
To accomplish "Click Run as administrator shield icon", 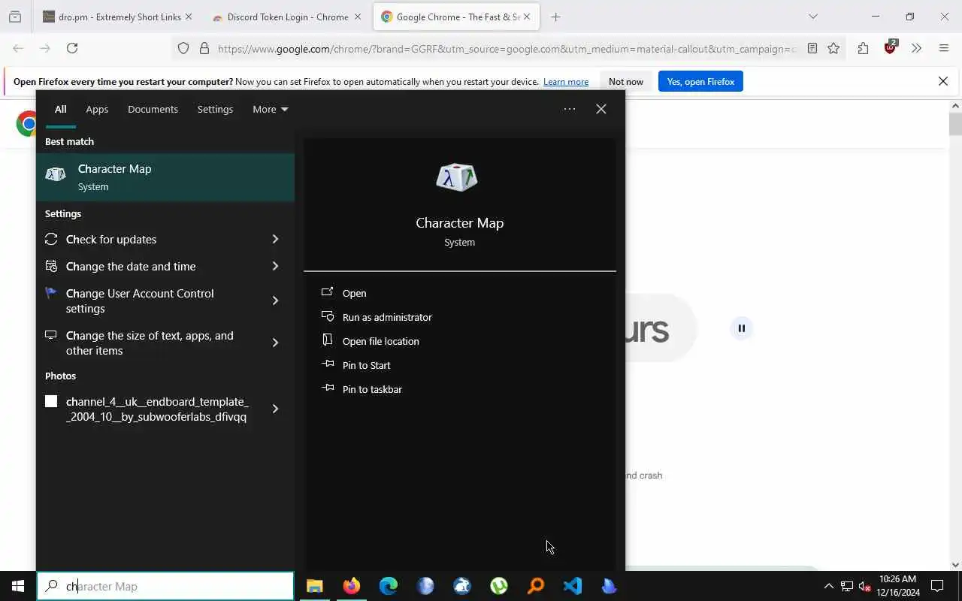I will point(327,316).
